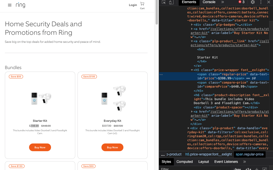
Task: Click the crossed-out $448.99 price
Action: (x=46, y=126)
